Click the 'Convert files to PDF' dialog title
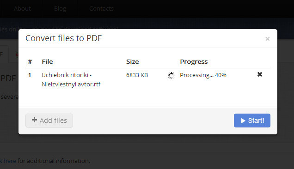This screenshot has height=169, width=294. 64,38
